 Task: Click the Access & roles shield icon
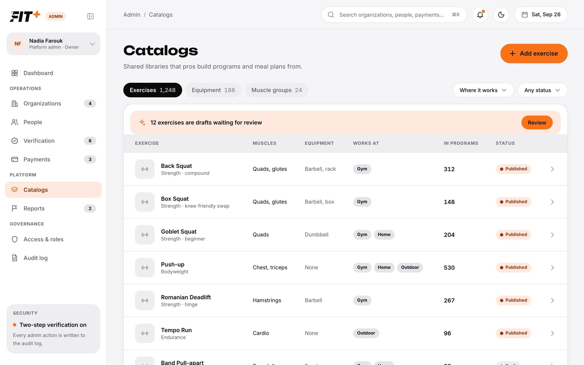tap(15, 239)
